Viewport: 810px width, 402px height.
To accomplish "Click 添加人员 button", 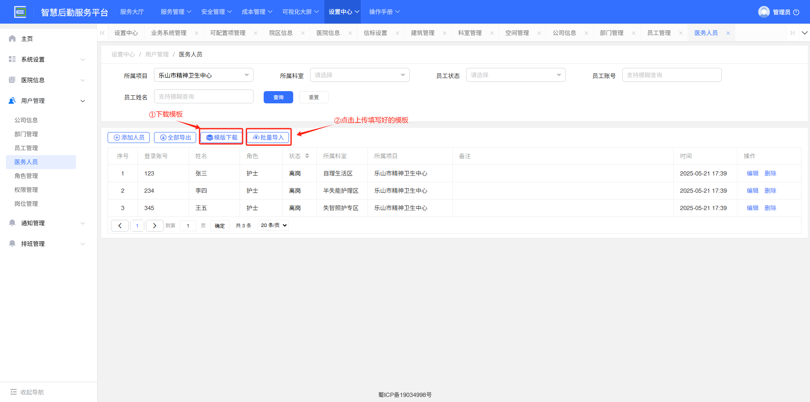I will point(129,138).
